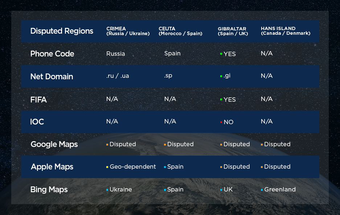Click the '.ru / .ua' Net Domain cell

118,76
